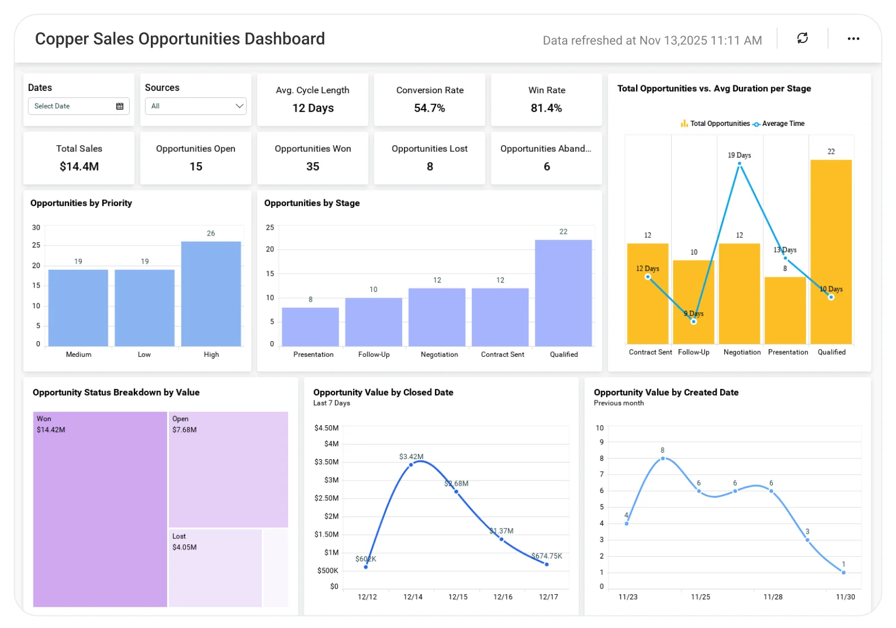Click the 12 Days data point marker
This screenshot has width=896, height=628.
[x=648, y=277]
